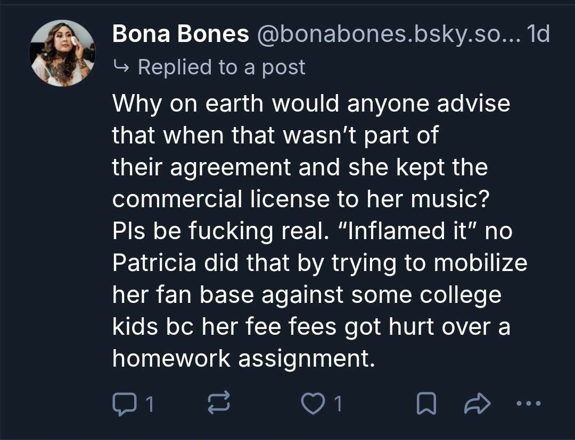Image resolution: width=575 pixels, height=440 pixels.
Task: Click the words homework assignment
Action: (241, 359)
